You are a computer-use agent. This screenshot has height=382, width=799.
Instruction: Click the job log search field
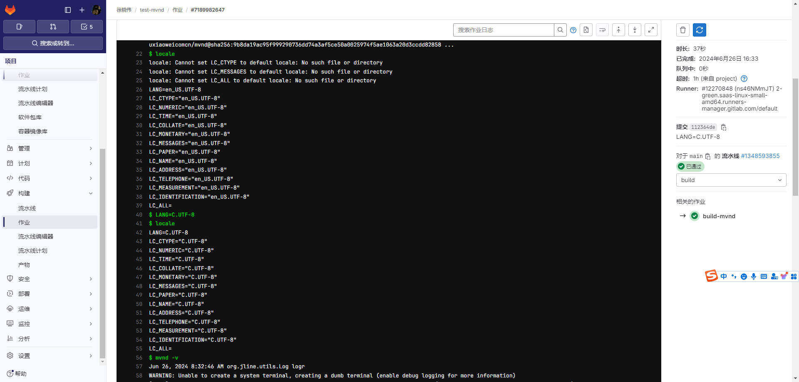coord(504,30)
